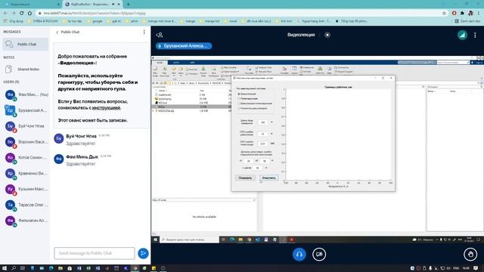Click Бруханский Алекса... talking indicator pill
Screen dimensions: 484x272
tap(184, 46)
